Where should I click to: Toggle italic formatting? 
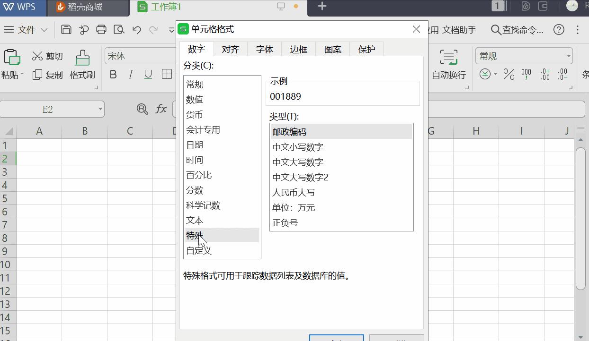pyautogui.click(x=130, y=74)
